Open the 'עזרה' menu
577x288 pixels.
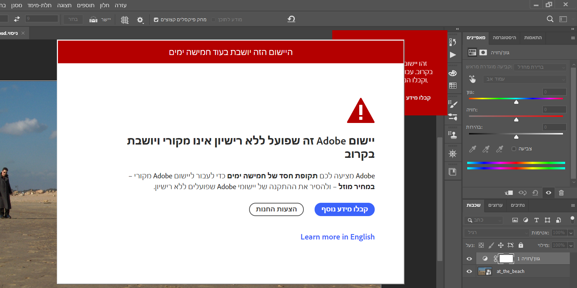coord(121,5)
